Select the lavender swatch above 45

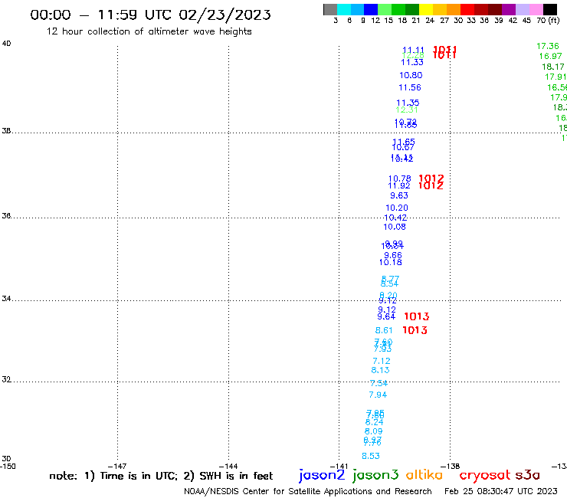point(522,9)
